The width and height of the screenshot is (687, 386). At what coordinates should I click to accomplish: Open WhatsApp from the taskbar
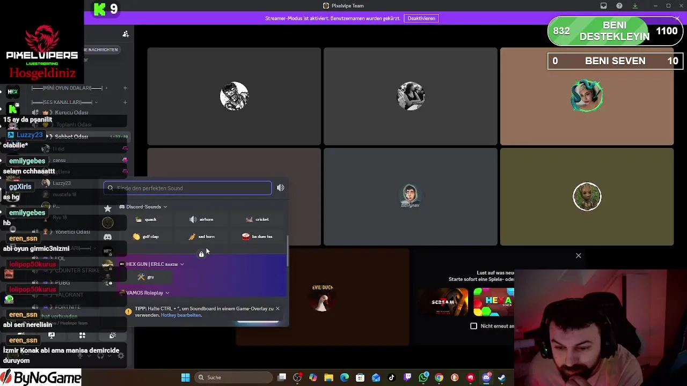tap(423, 377)
